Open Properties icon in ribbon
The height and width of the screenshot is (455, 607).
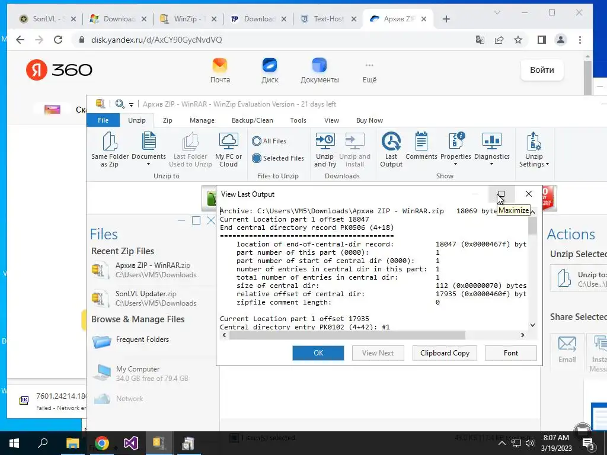(456, 141)
